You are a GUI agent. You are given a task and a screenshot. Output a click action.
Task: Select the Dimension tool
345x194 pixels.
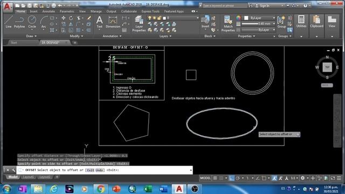(113, 22)
